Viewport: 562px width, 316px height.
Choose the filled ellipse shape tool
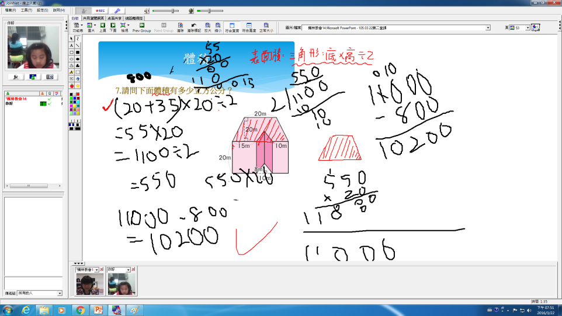78,59
